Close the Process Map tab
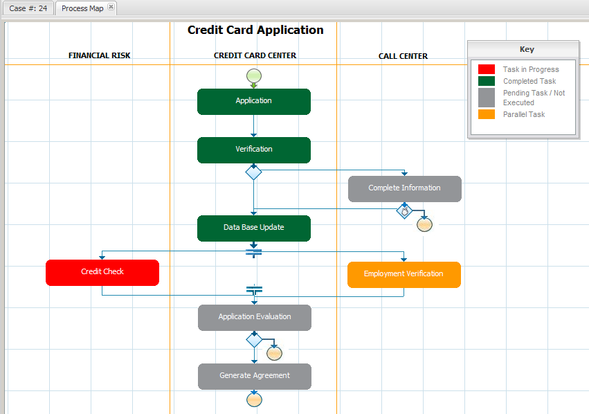The image size is (589, 414). 111,7
